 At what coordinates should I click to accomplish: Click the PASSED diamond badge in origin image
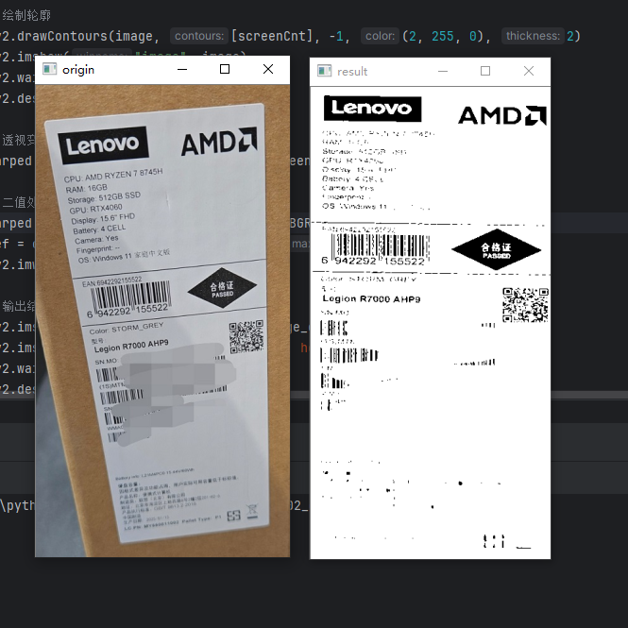[221, 288]
